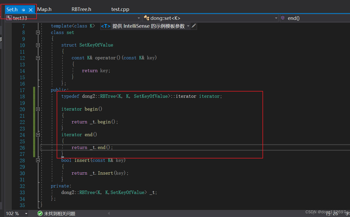350x217 pixels.
Task: Click 'iterator begin()' on line 20
Action: click(82, 109)
